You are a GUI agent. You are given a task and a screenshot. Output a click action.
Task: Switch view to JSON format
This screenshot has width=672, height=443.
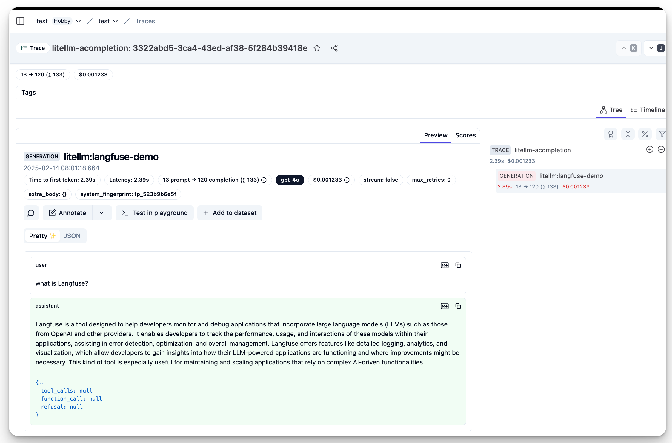(72, 236)
